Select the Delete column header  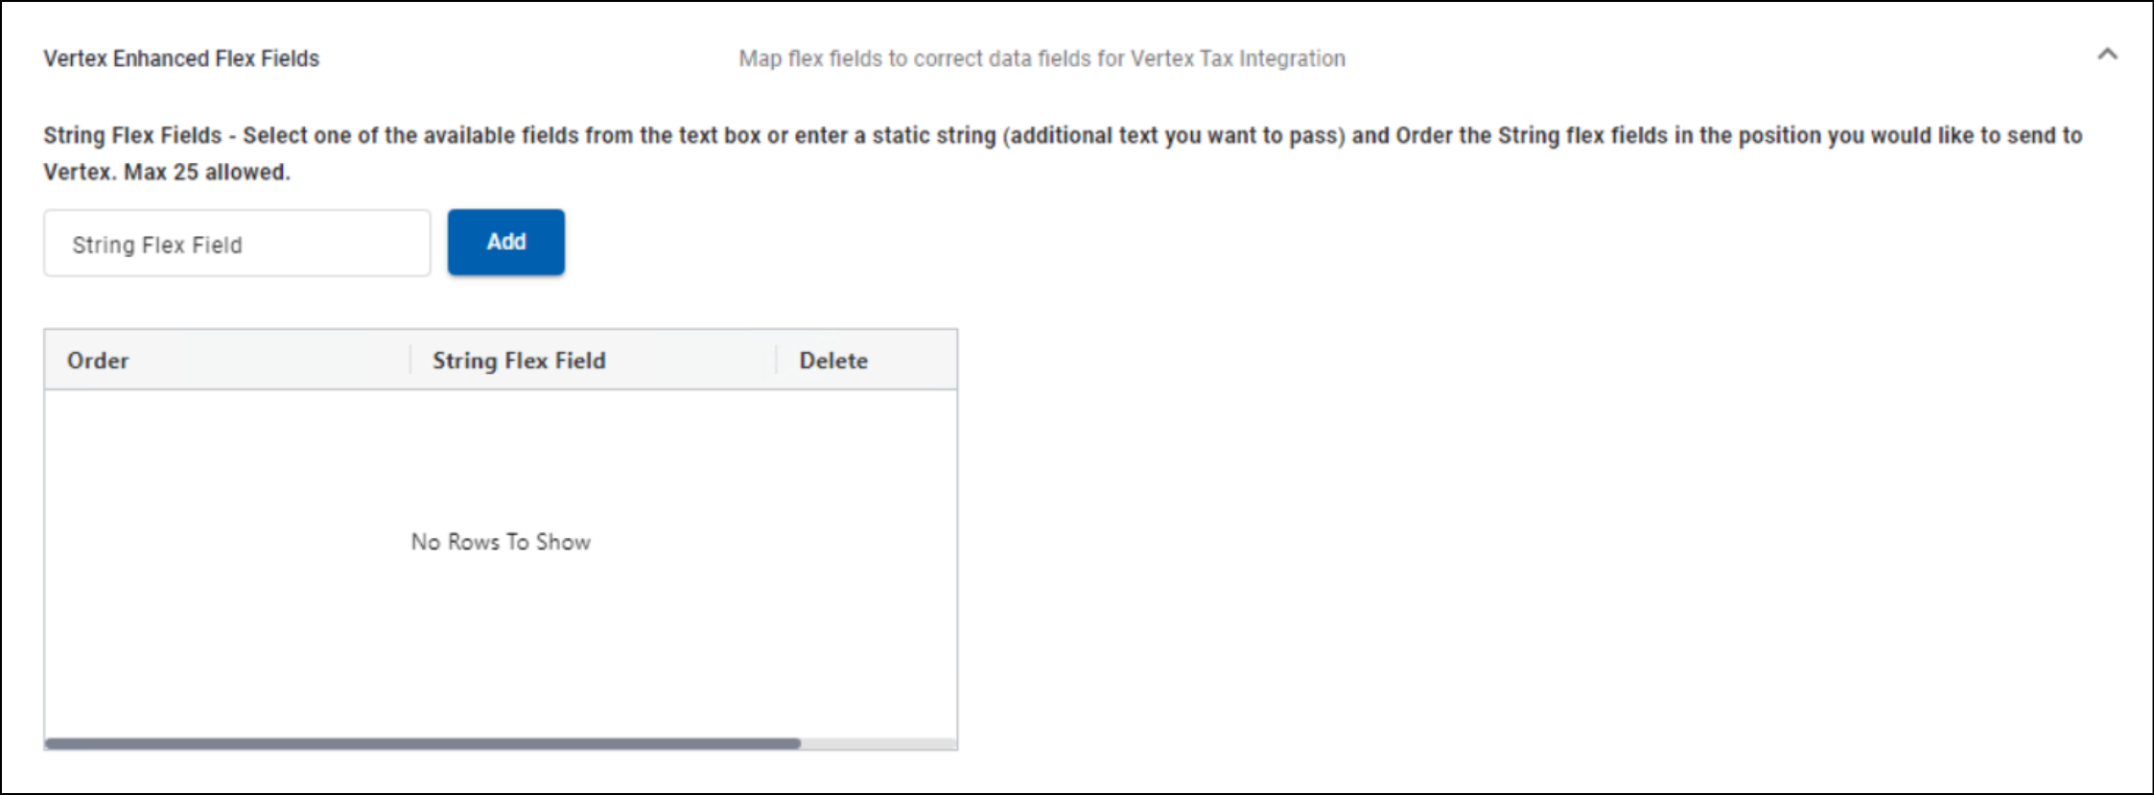(x=833, y=361)
